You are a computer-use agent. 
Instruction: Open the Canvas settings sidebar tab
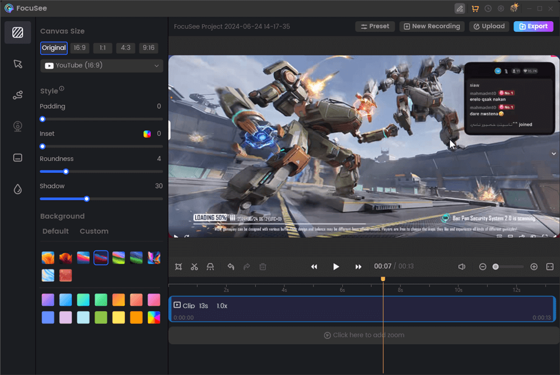[17, 32]
